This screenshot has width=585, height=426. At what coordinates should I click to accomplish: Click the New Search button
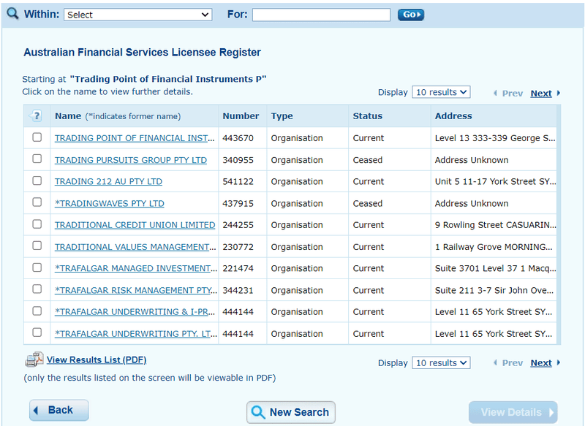point(291,412)
